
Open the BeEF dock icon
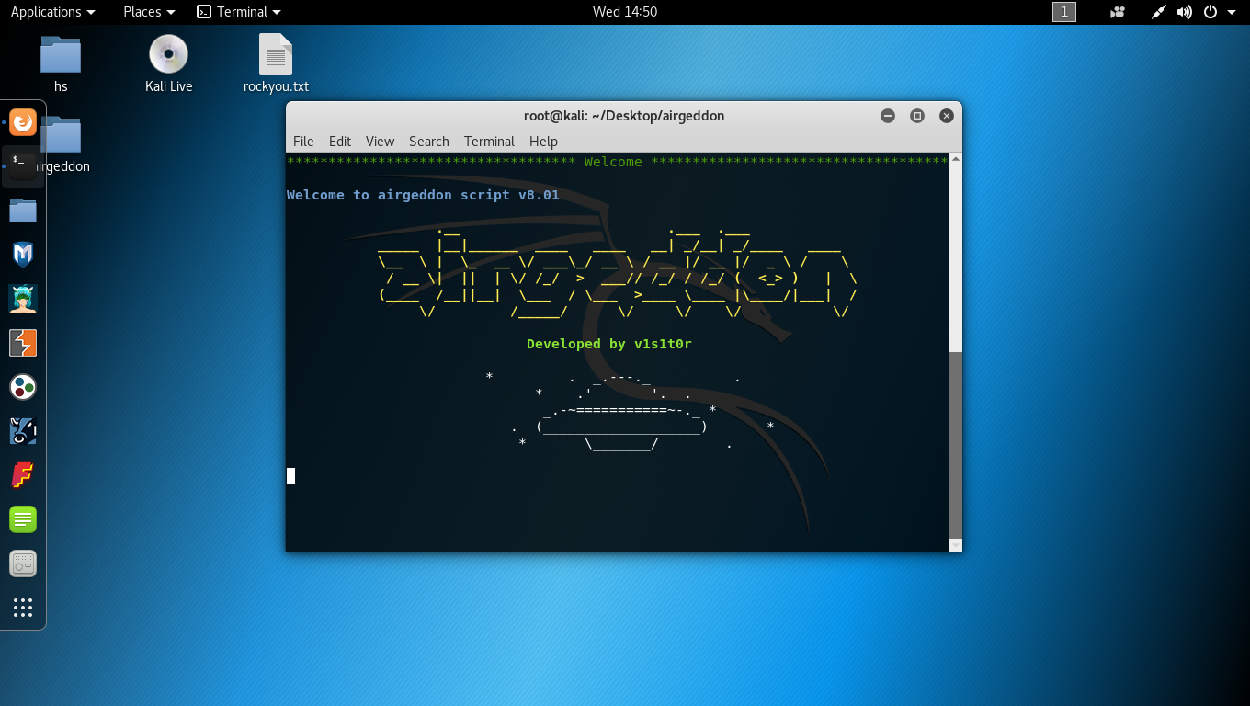point(23,431)
